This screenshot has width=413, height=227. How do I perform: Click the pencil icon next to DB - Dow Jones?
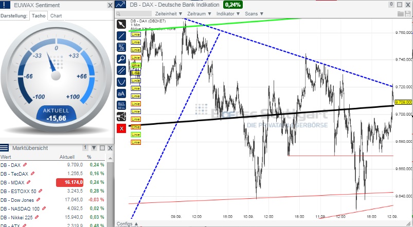click(x=38, y=200)
